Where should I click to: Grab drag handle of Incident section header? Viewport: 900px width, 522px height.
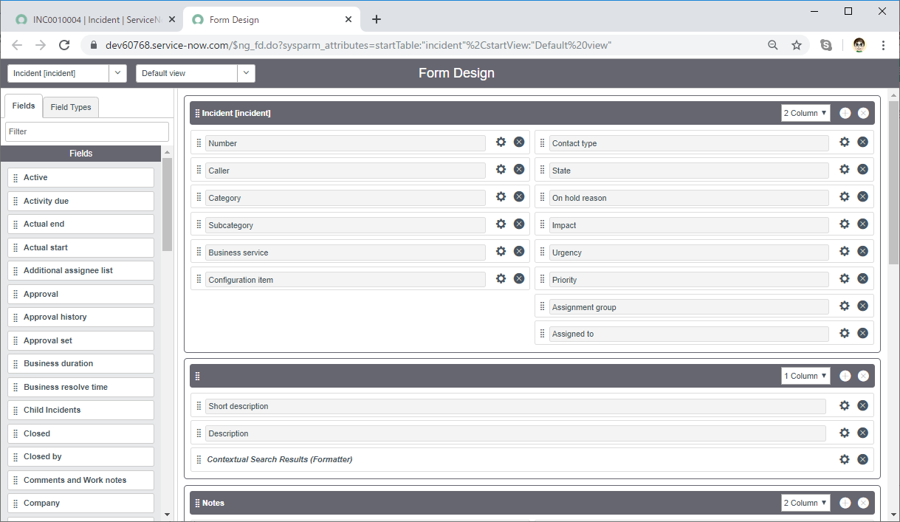tap(197, 113)
